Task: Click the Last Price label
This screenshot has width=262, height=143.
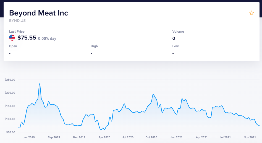Action: click(x=17, y=32)
